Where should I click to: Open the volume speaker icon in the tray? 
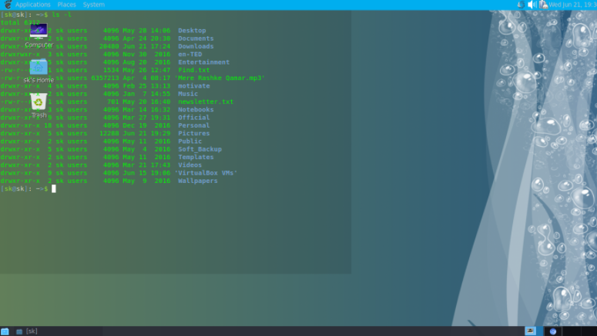point(532,5)
